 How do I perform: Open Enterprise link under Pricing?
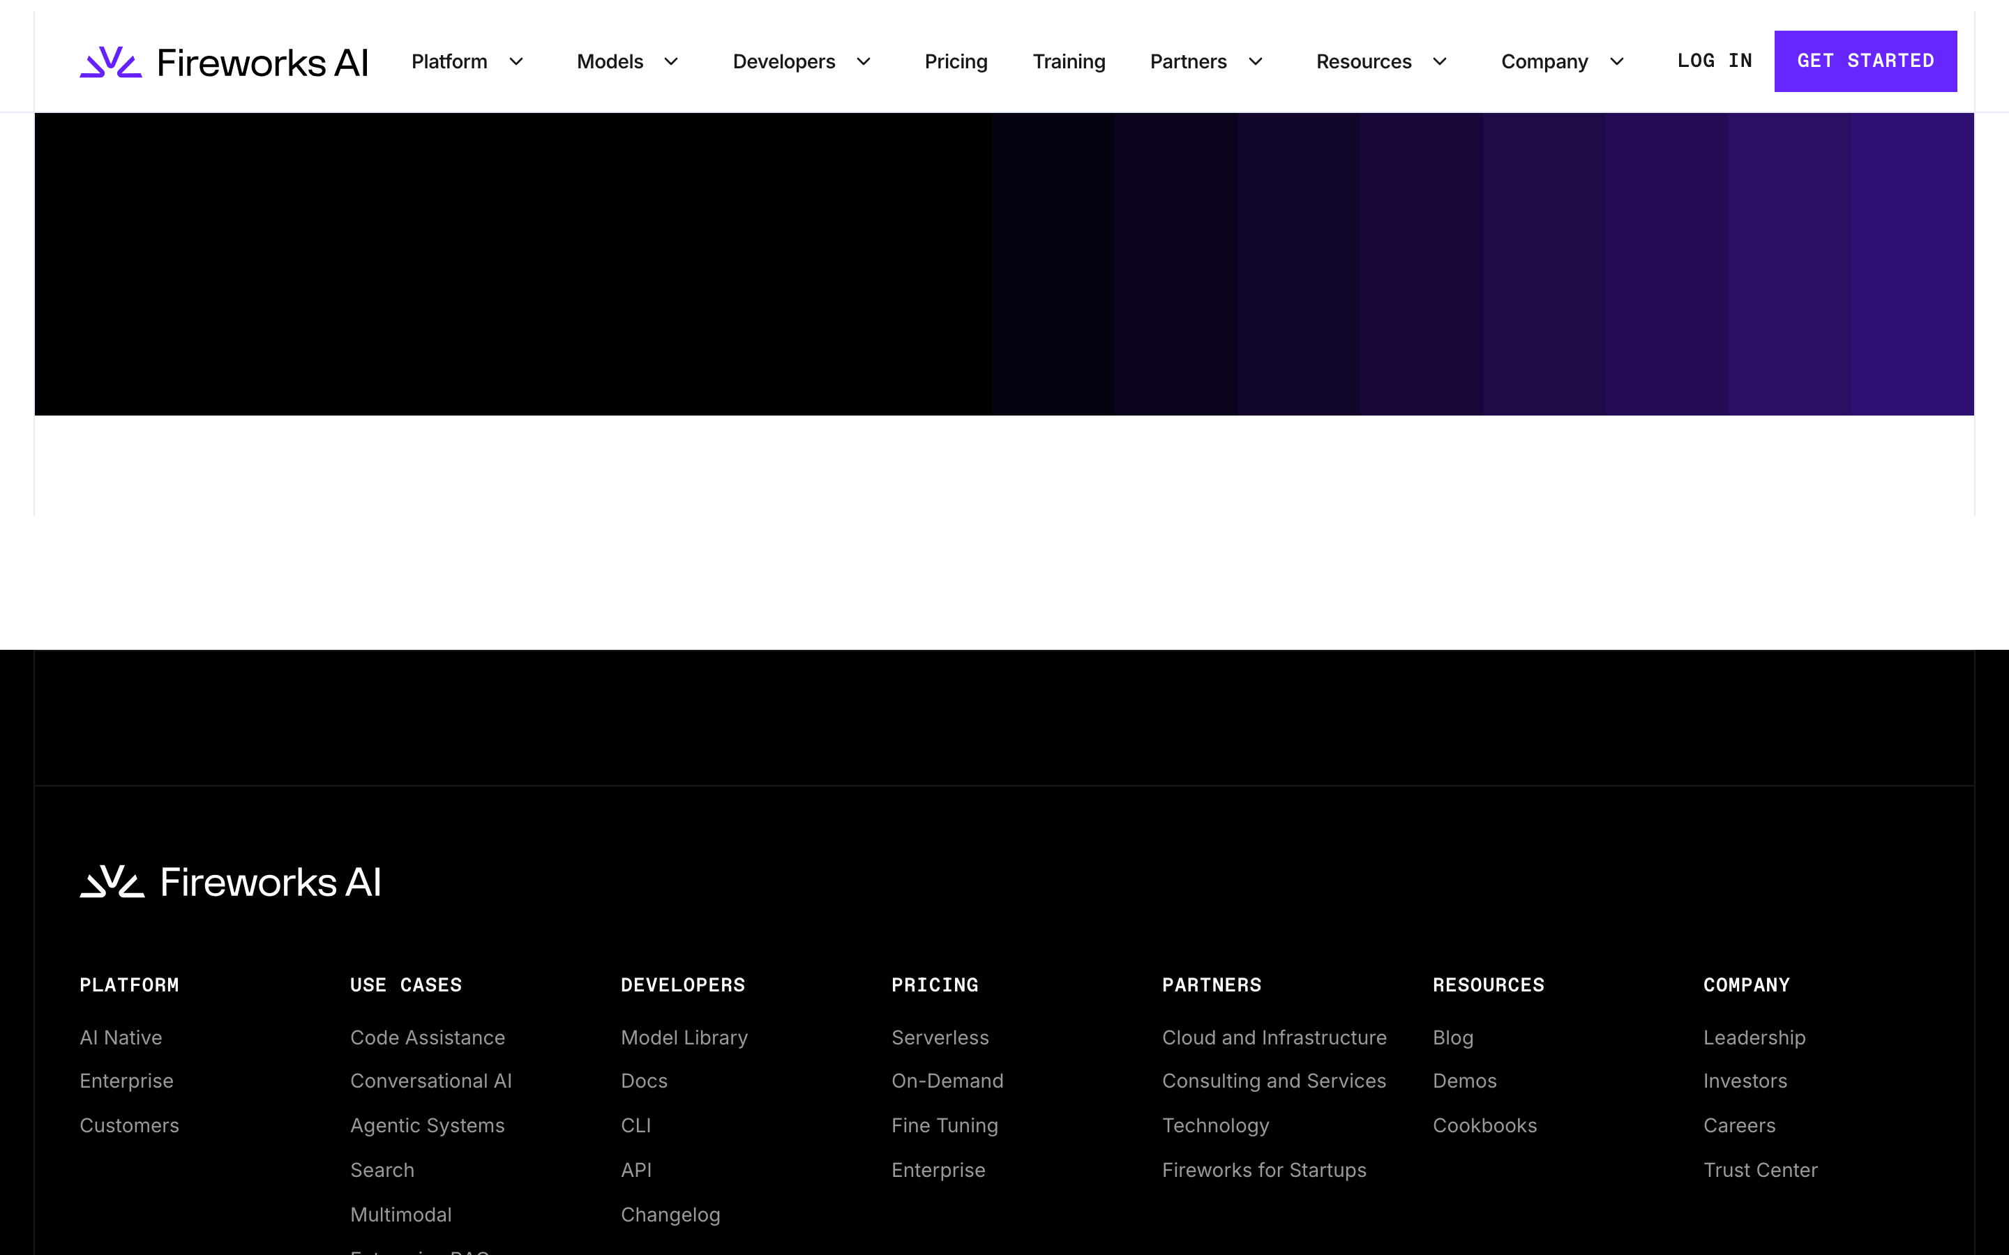(938, 1171)
